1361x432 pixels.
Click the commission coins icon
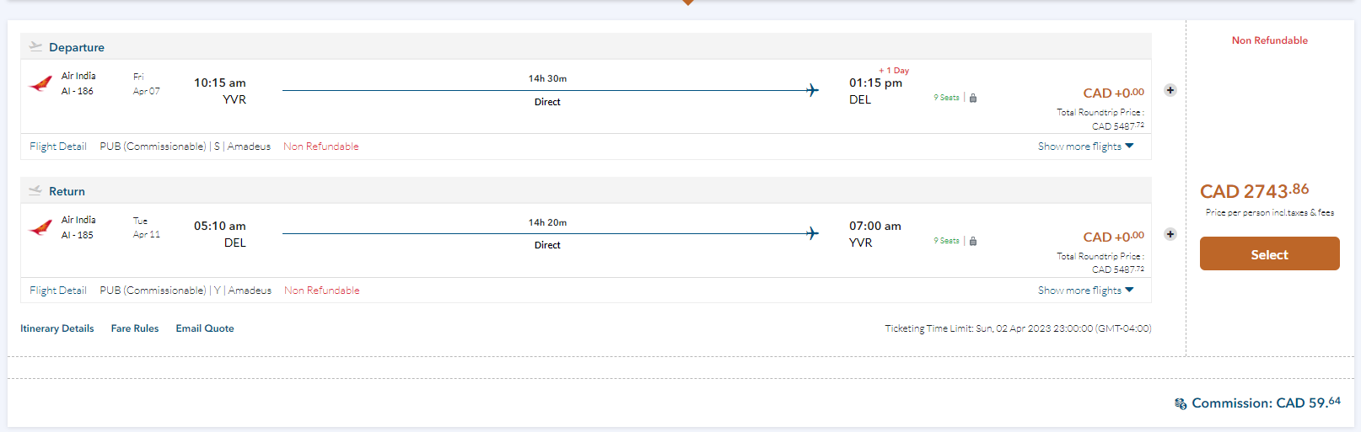[x=1181, y=404]
